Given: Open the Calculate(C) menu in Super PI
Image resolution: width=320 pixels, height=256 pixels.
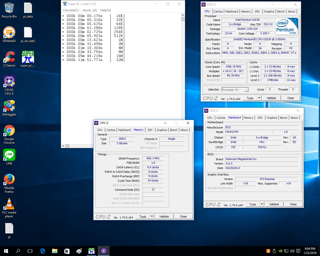Looking at the screenshot, I should click(71, 10).
